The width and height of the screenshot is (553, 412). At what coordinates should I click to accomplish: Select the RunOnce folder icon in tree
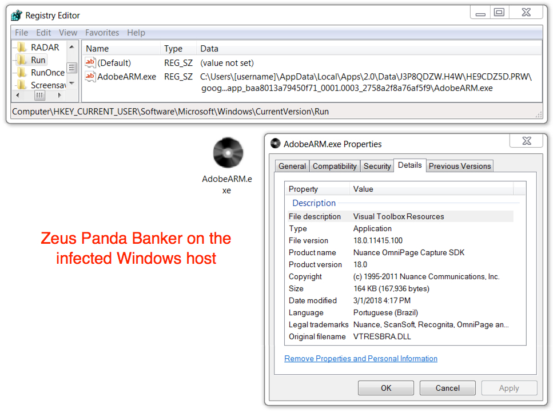pyautogui.click(x=22, y=72)
